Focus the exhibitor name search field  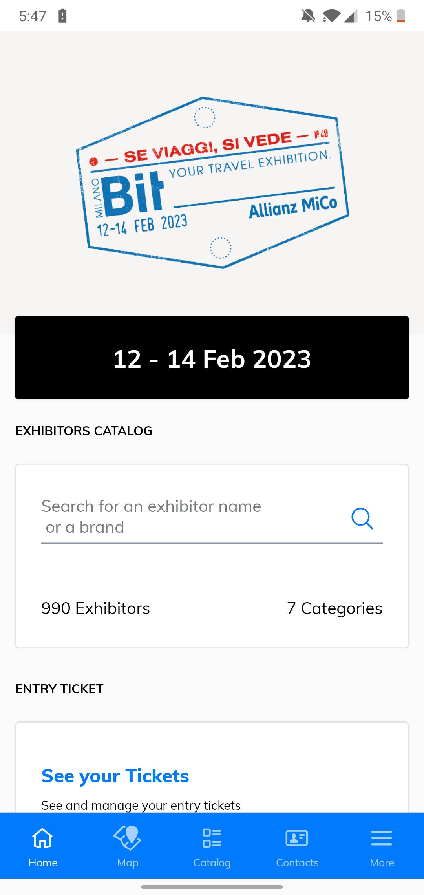coord(212,517)
